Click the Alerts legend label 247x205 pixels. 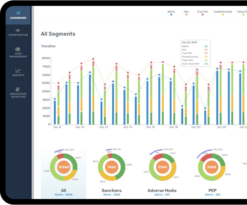coord(171,12)
